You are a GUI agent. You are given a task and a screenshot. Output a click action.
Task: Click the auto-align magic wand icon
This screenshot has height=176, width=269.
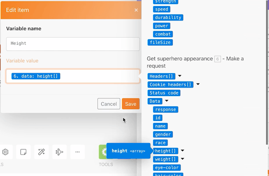click(41, 152)
